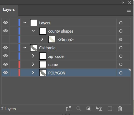The width and height of the screenshot is (134, 115).
Task: Click the Locate Object magnifier icon
Action: [79, 109]
